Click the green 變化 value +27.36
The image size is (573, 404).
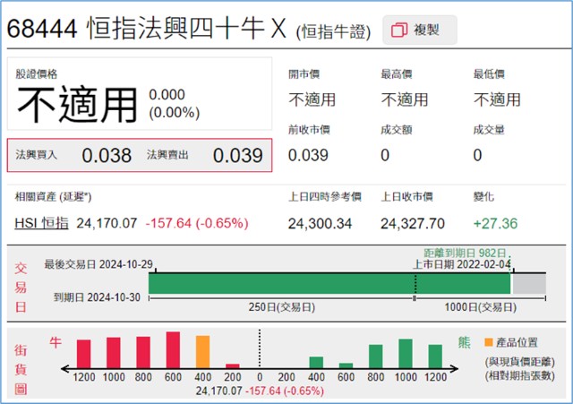[x=495, y=224]
